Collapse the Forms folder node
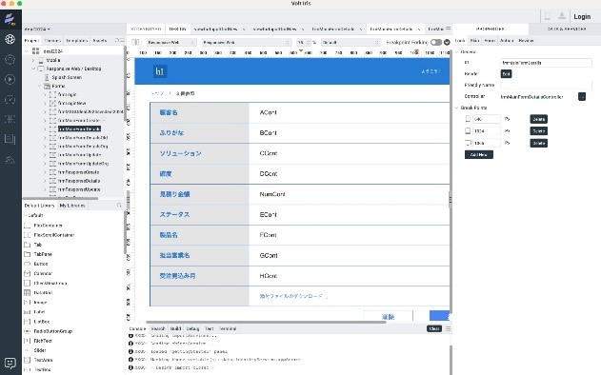The image size is (601, 375). (x=39, y=86)
